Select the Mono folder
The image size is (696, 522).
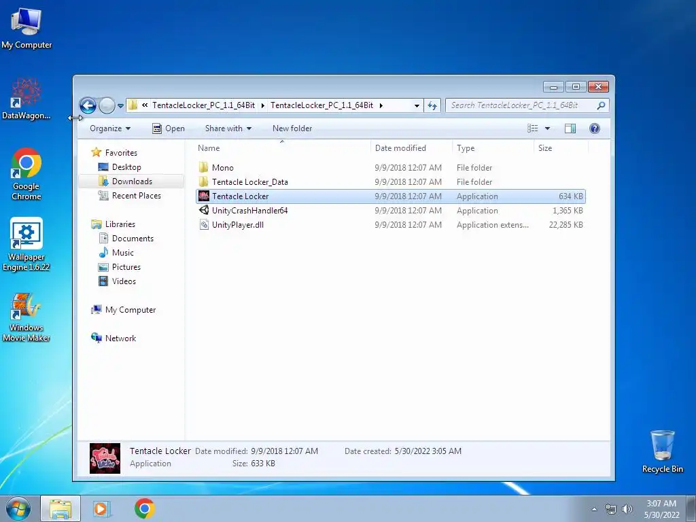[x=391, y=168]
